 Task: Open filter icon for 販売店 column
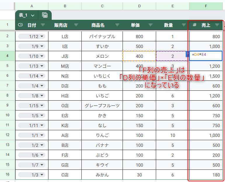(76, 25)
